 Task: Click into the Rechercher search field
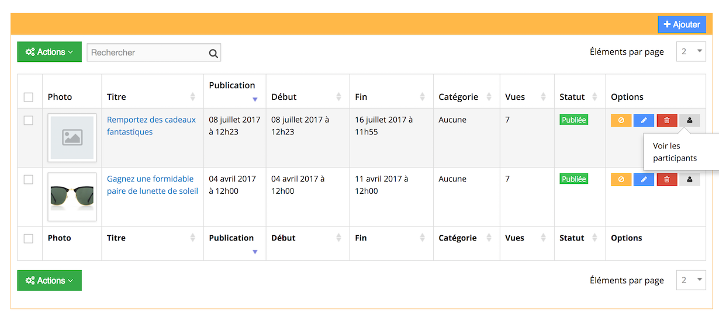tap(148, 53)
